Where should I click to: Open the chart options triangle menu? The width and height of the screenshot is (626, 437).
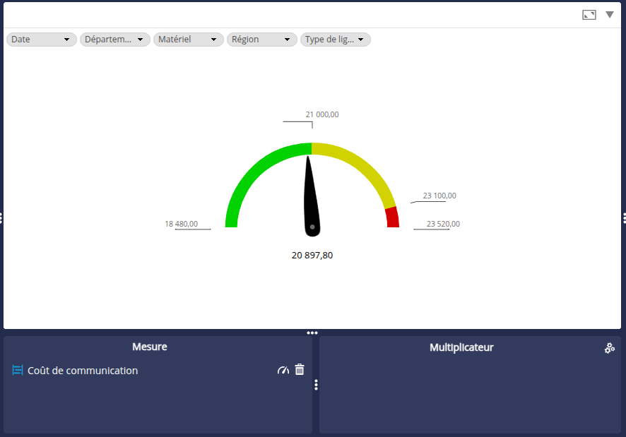(x=609, y=15)
